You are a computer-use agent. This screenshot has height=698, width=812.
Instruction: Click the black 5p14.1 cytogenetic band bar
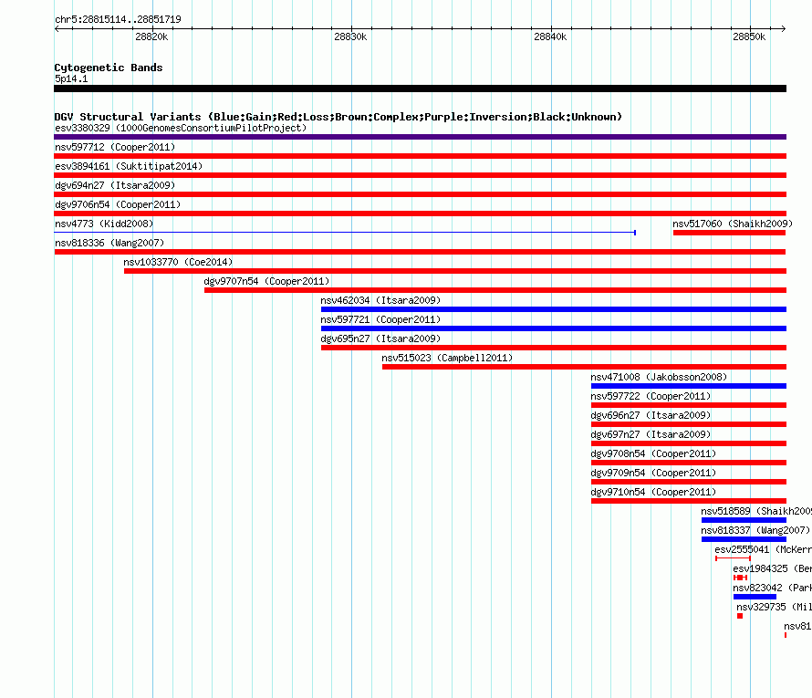(420, 89)
